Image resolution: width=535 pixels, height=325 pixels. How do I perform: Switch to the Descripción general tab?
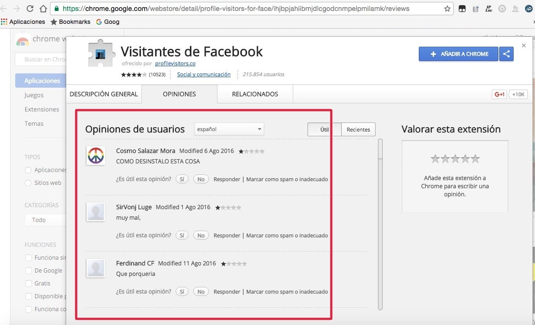[x=104, y=94]
